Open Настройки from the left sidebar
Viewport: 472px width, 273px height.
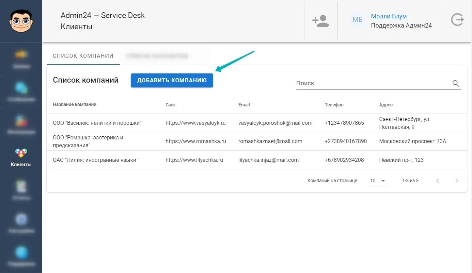click(x=21, y=222)
